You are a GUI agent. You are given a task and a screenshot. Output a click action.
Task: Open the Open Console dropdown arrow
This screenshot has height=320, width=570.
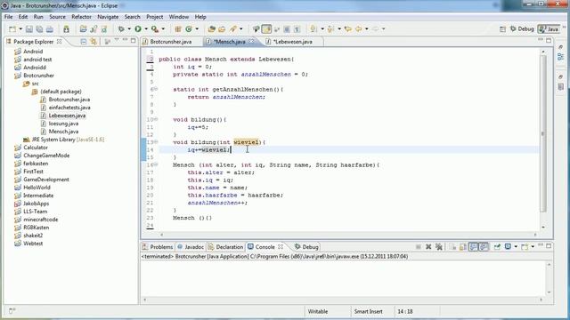(533, 247)
